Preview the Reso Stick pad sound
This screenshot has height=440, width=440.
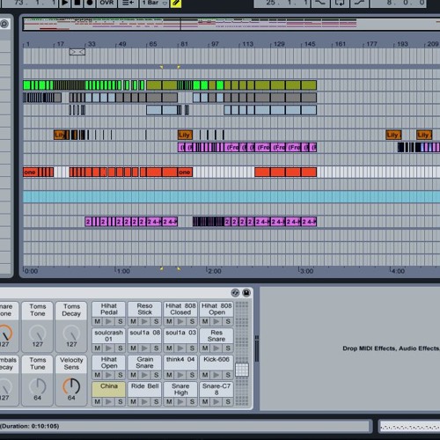(x=144, y=321)
